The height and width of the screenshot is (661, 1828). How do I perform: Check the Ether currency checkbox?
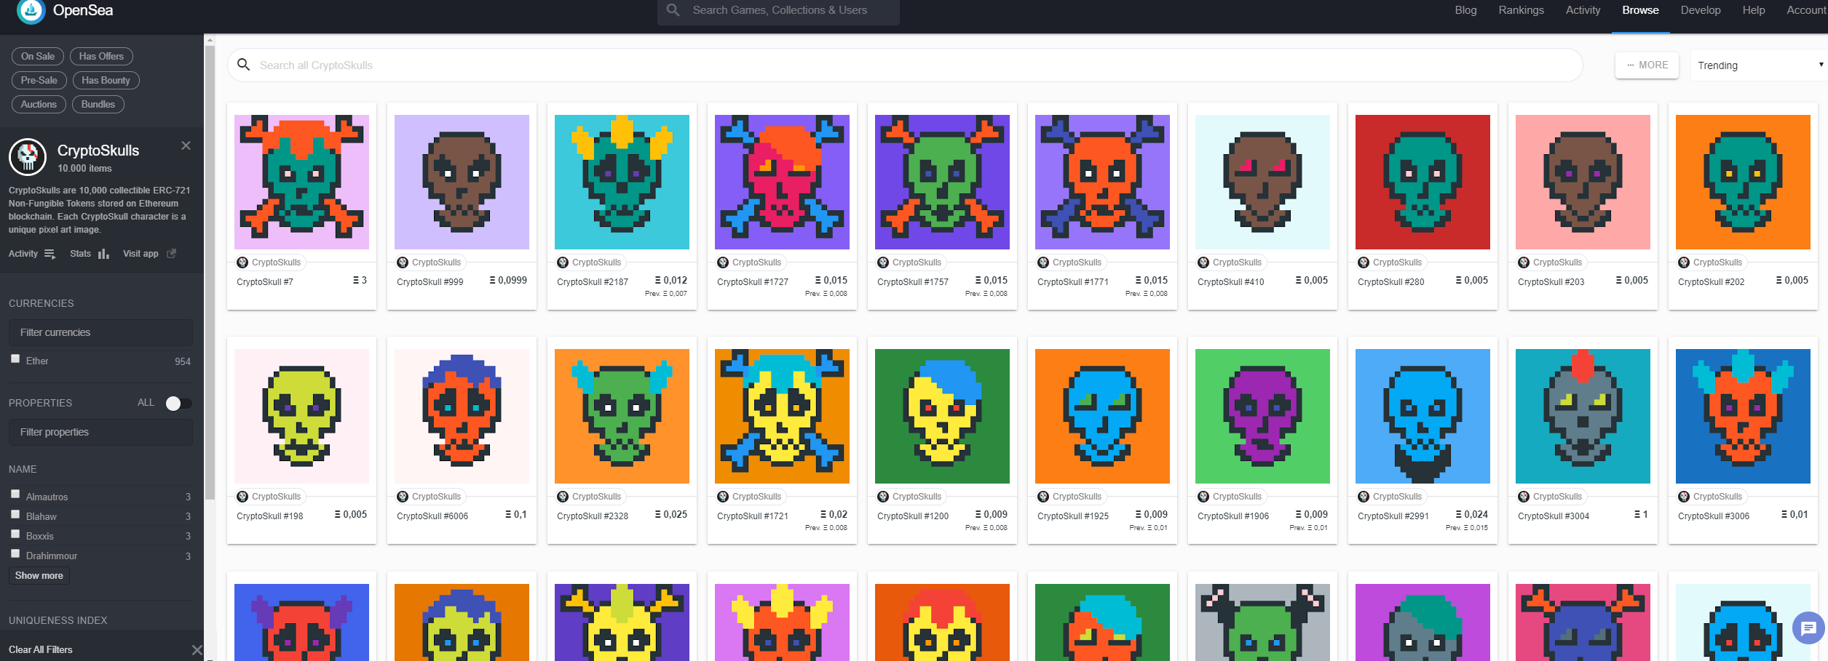click(x=15, y=358)
